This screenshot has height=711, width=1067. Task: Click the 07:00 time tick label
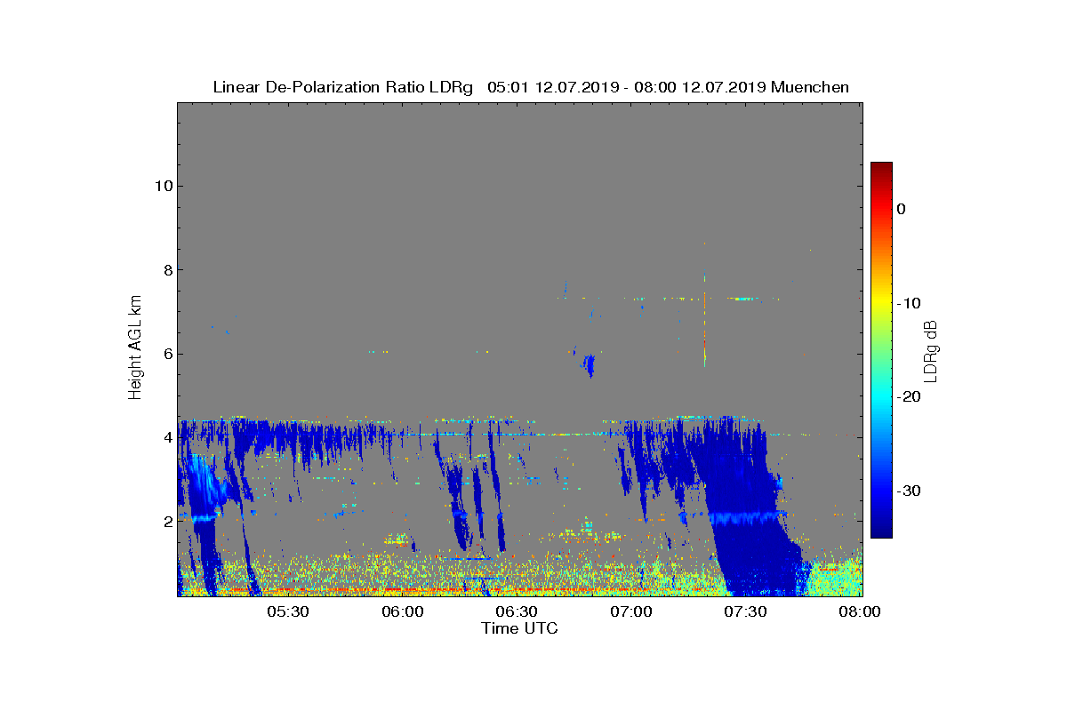(631, 612)
